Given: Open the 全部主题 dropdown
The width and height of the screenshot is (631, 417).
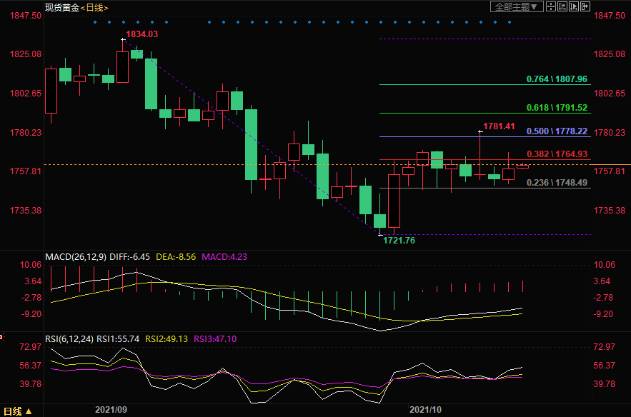Looking at the screenshot, I should [513, 6].
